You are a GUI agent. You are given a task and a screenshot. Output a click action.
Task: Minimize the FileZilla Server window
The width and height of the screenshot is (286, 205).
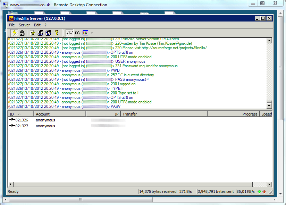tap(257, 18)
